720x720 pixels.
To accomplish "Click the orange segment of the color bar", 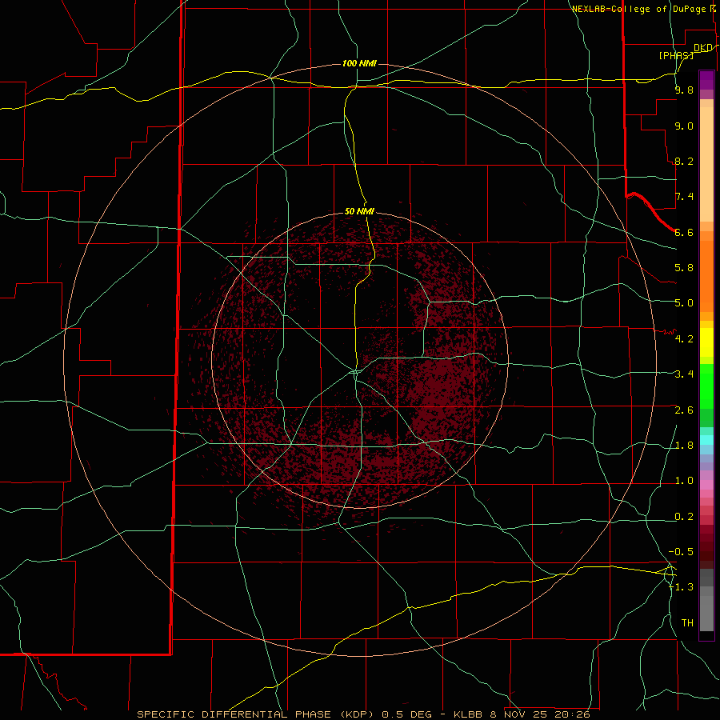I will pos(706,276).
